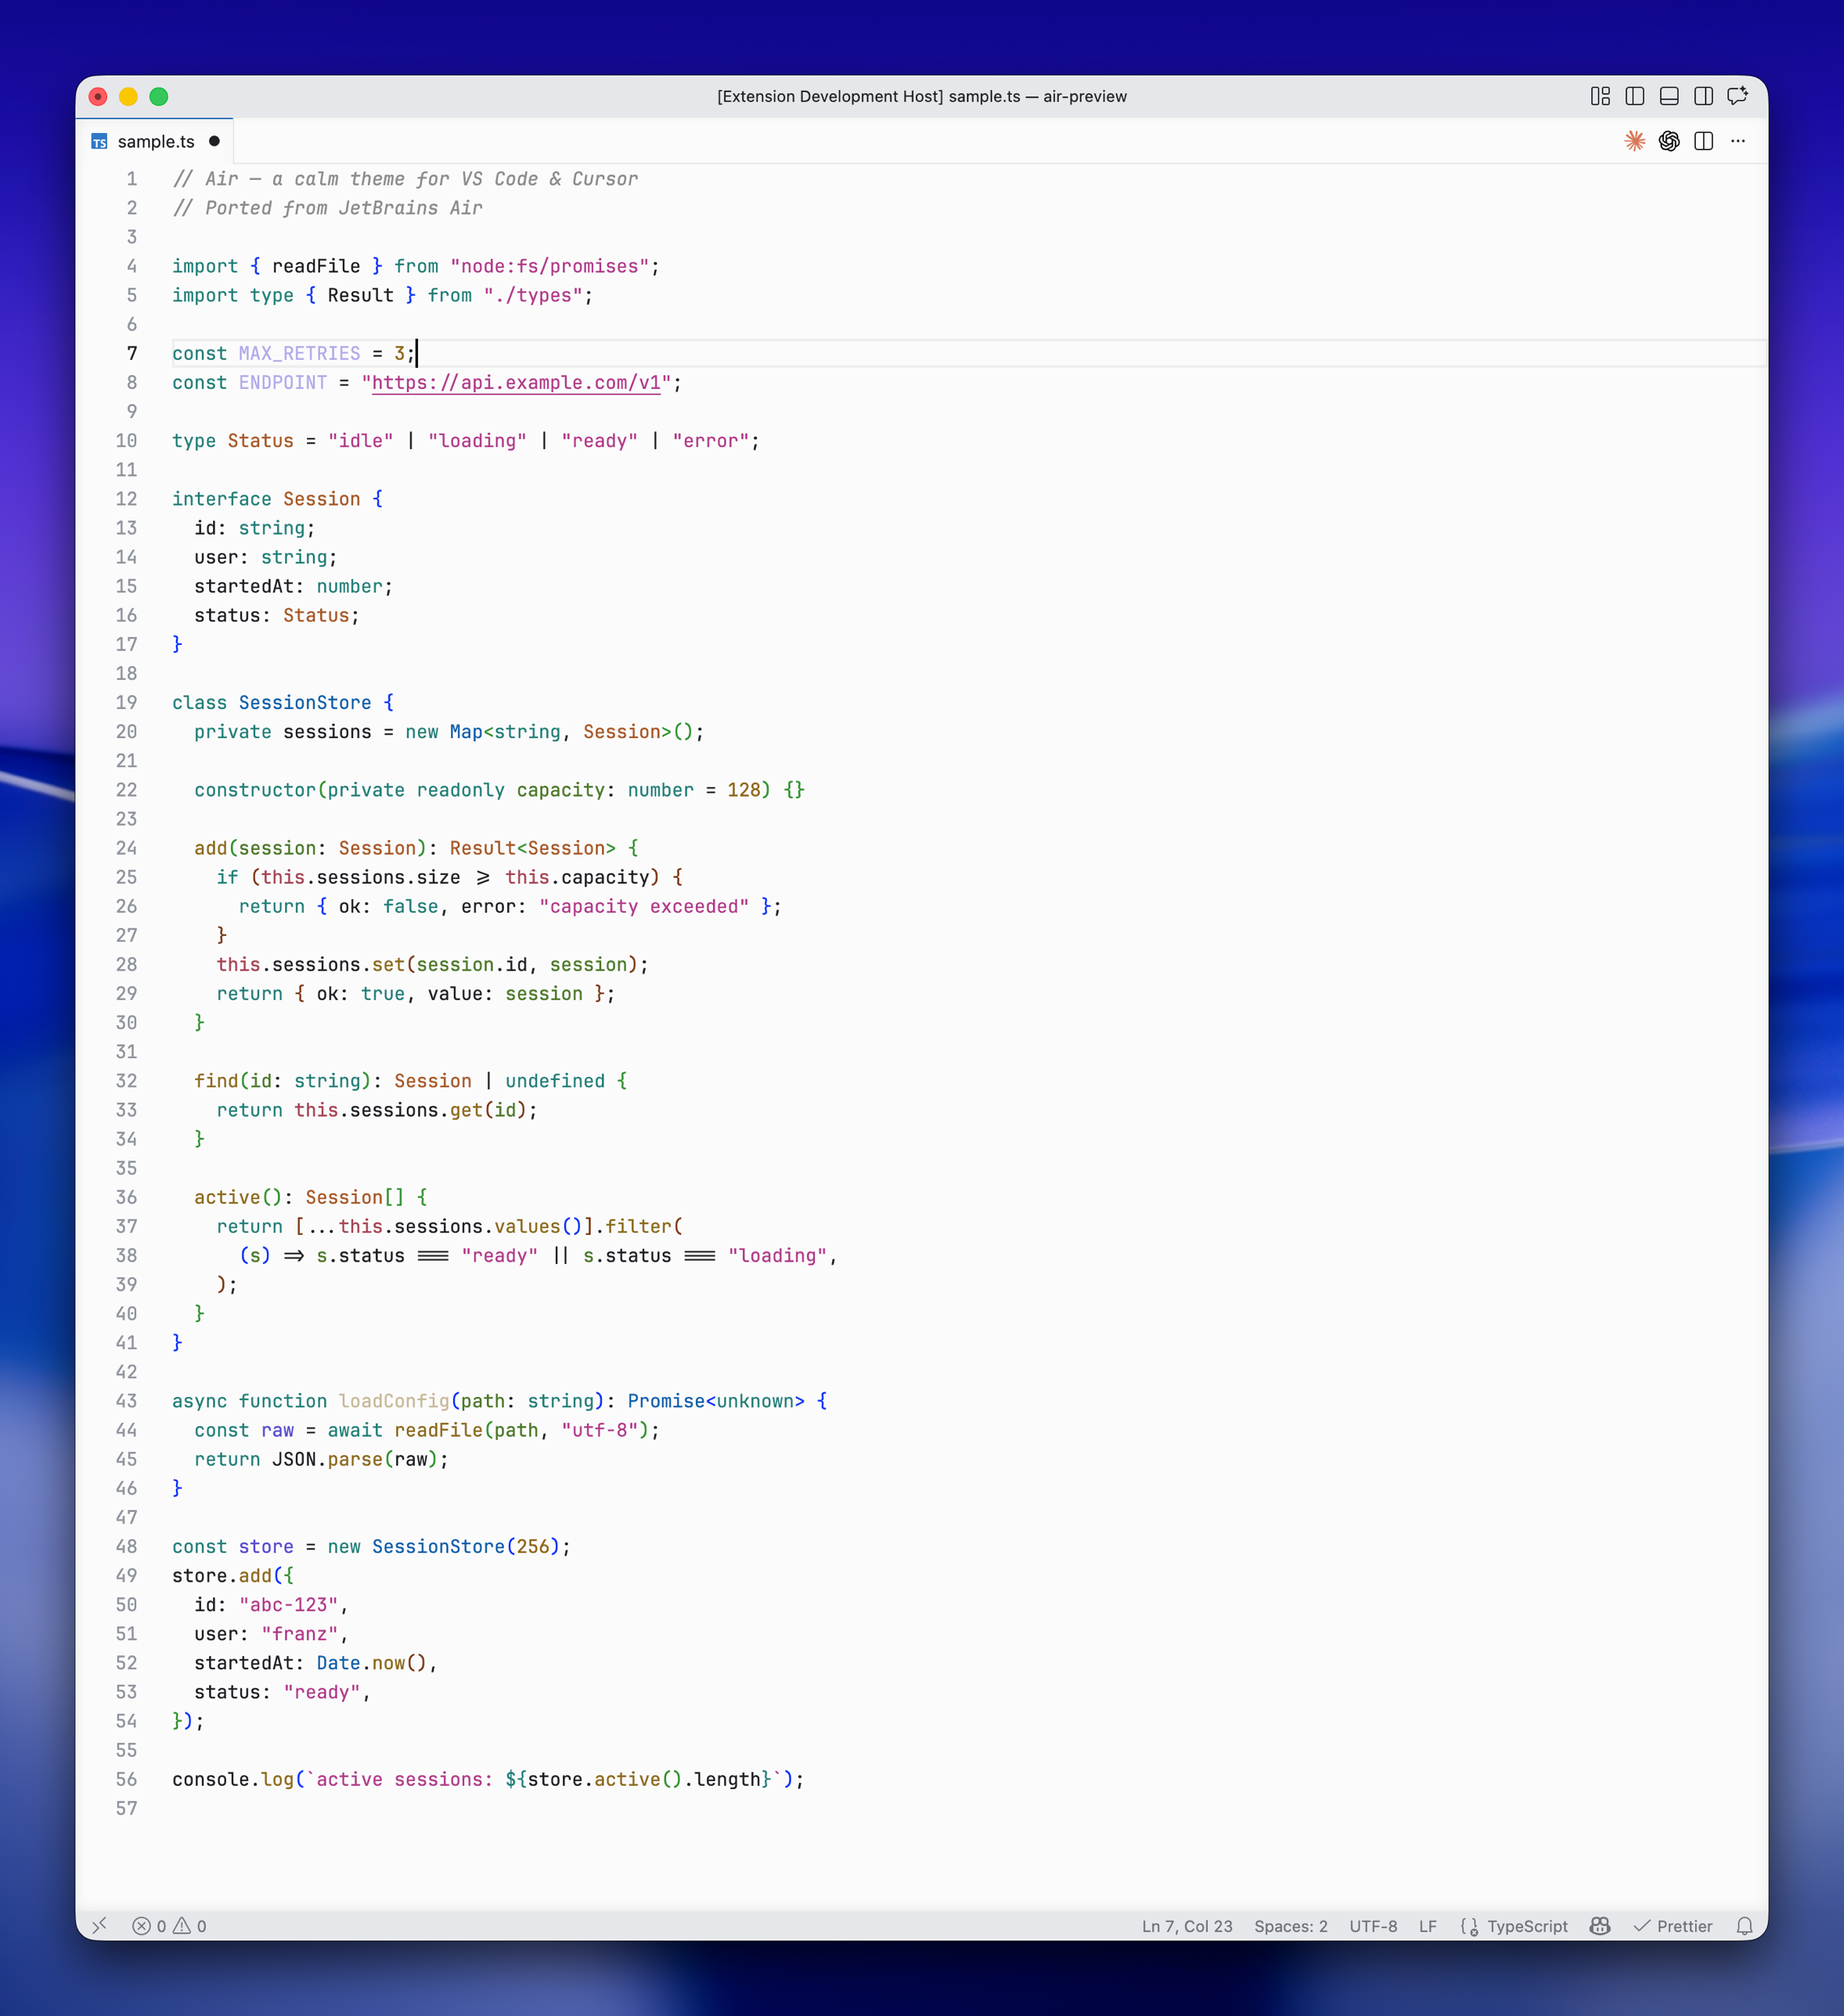Place cursor on MAX_RETRIES constant
Screen dimensions: 1844x2016
click(299, 353)
